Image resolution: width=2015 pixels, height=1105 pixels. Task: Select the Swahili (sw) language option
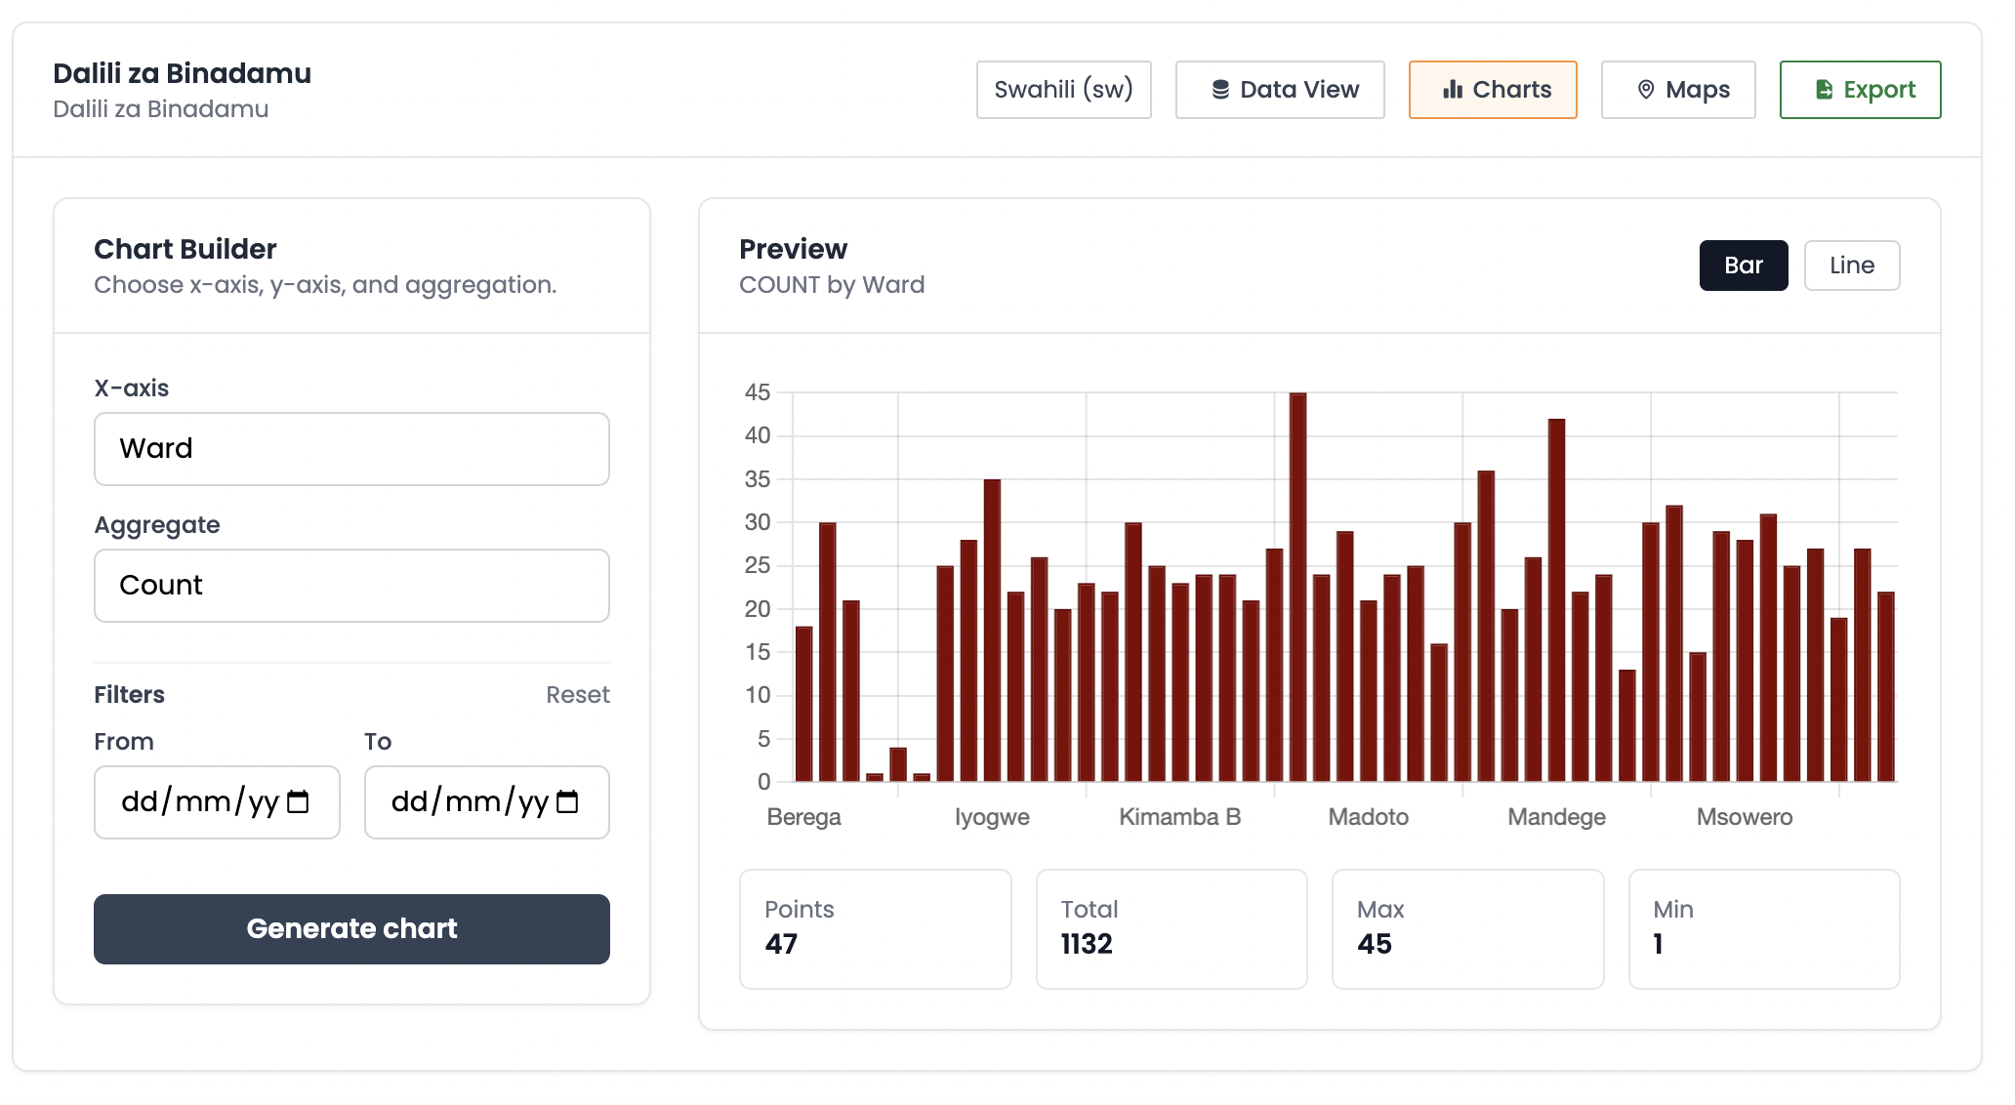click(1063, 89)
